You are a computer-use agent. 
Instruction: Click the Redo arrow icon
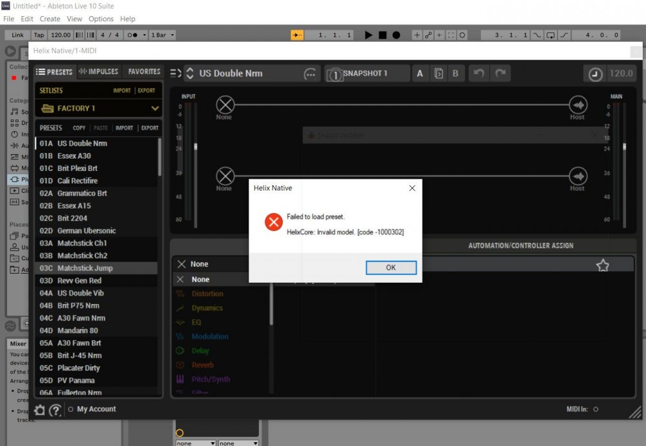(x=501, y=74)
